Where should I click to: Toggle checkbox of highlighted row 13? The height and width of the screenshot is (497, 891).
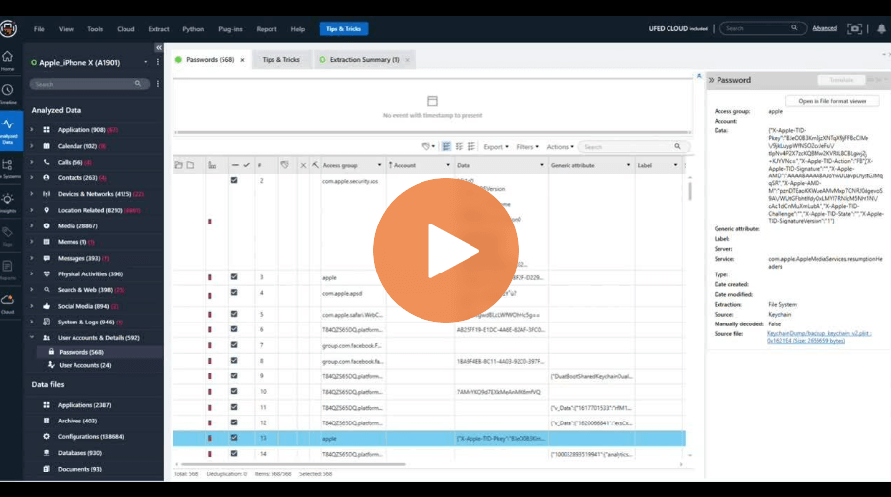[234, 438]
